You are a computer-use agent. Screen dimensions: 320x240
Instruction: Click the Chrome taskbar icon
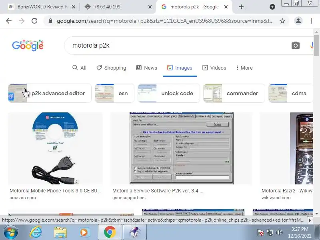(110, 232)
